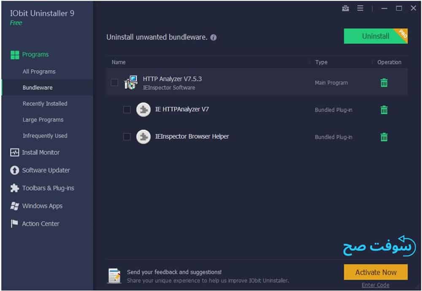Click the green Uninstall button
This screenshot has height=291, width=422.
[376, 36]
